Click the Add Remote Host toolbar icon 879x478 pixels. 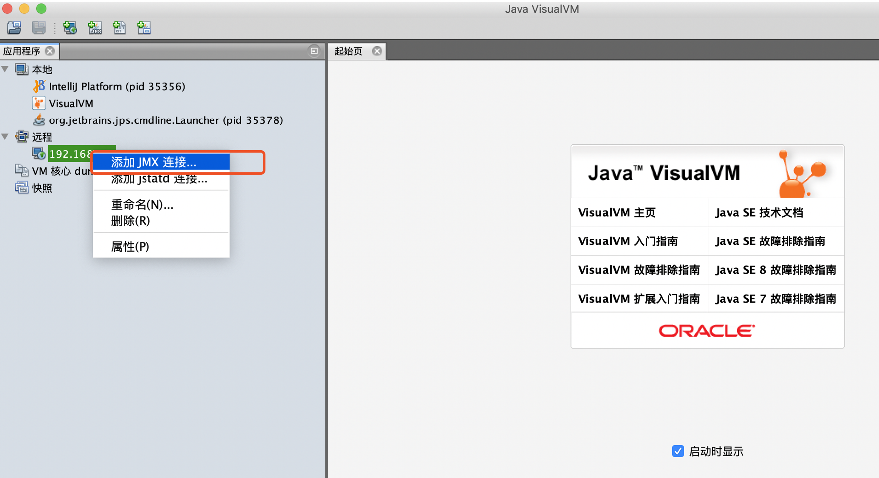pos(70,28)
